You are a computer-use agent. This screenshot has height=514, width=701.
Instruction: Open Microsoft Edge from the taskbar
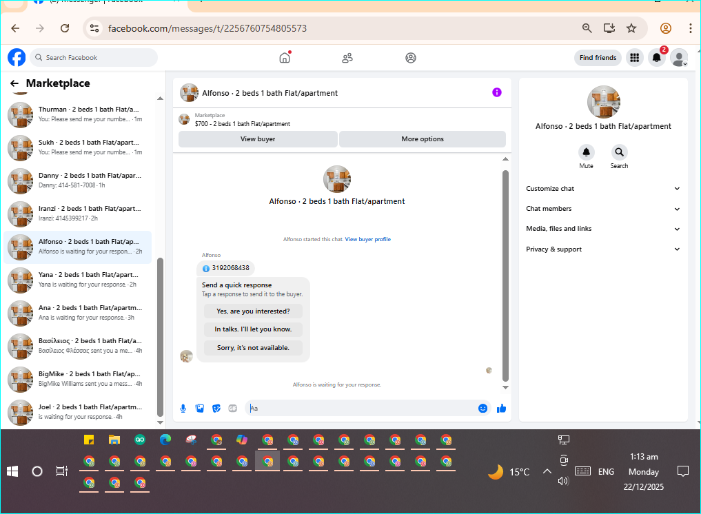[165, 440]
